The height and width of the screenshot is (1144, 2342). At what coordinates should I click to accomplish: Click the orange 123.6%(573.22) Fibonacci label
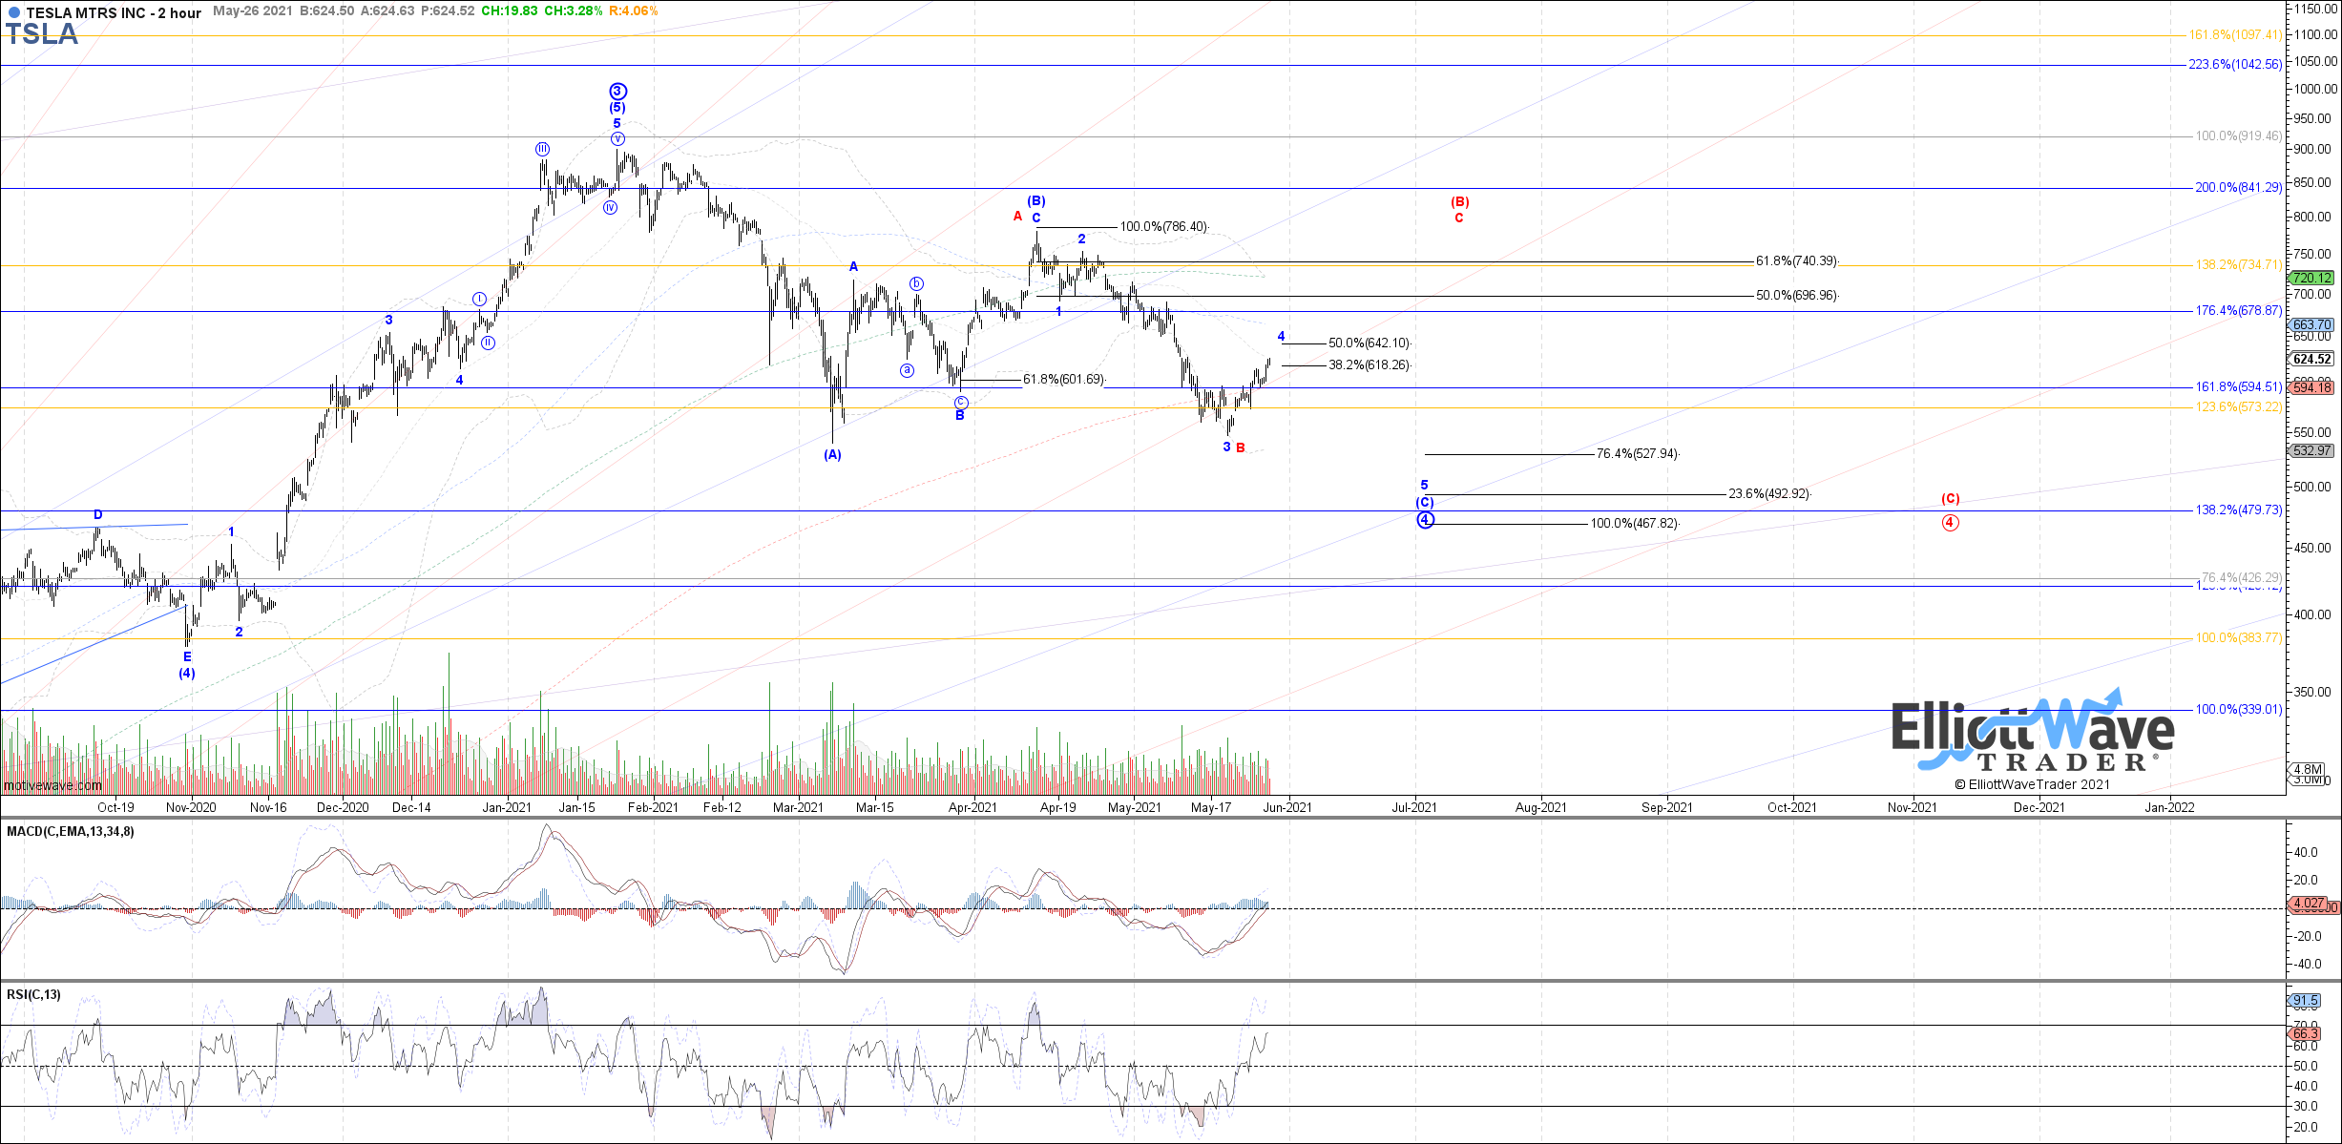point(2239,407)
